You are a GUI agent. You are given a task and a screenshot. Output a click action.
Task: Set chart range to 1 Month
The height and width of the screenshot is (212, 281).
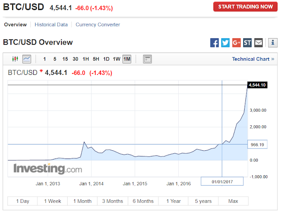point(83,201)
